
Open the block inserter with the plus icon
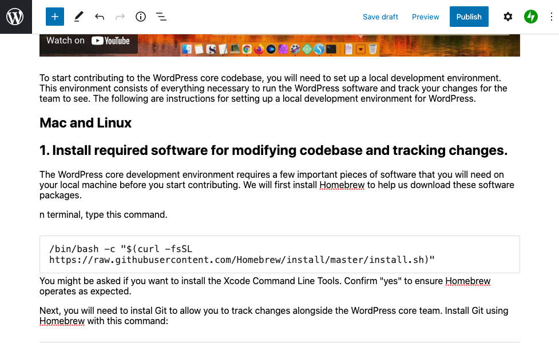click(x=54, y=17)
